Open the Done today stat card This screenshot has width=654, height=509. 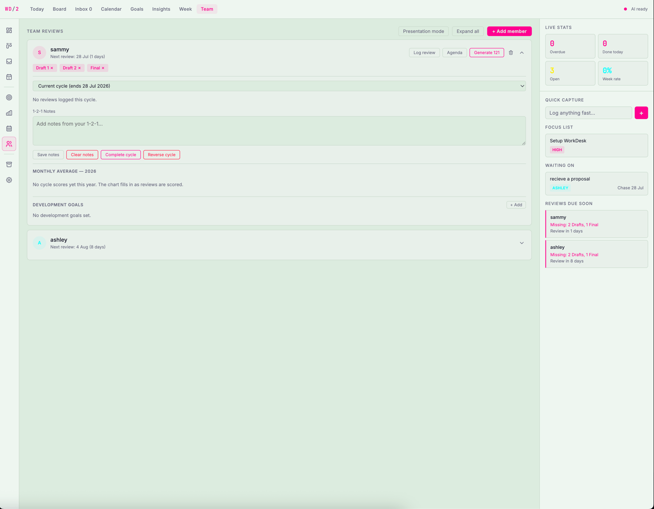pos(623,46)
